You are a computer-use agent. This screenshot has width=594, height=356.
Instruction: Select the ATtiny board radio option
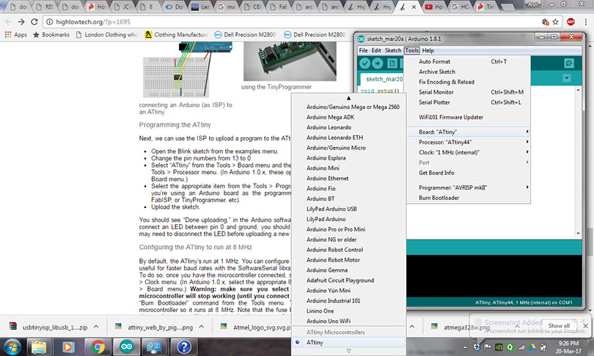click(x=348, y=342)
